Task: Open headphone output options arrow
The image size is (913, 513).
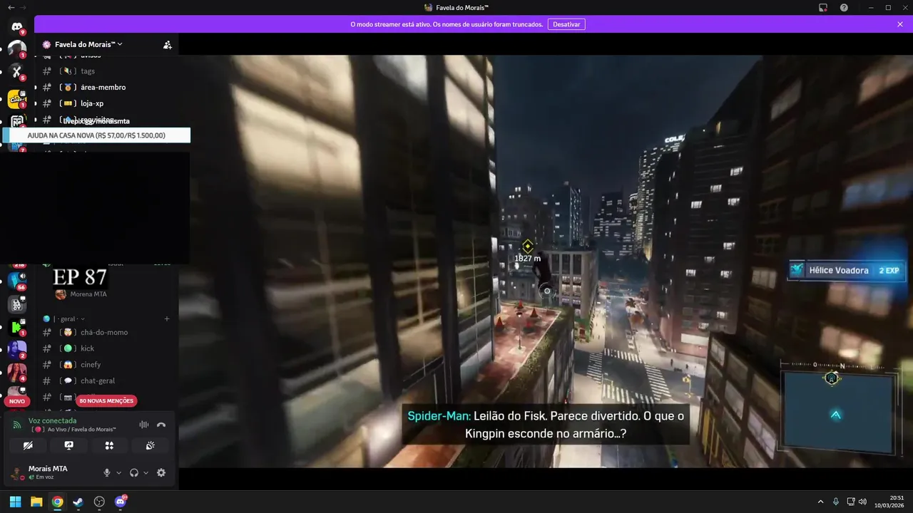Action: tap(146, 472)
